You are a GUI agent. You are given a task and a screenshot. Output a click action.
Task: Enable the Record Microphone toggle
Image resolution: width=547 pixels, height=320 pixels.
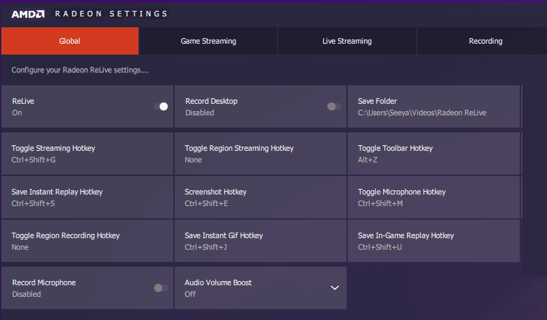click(x=160, y=288)
